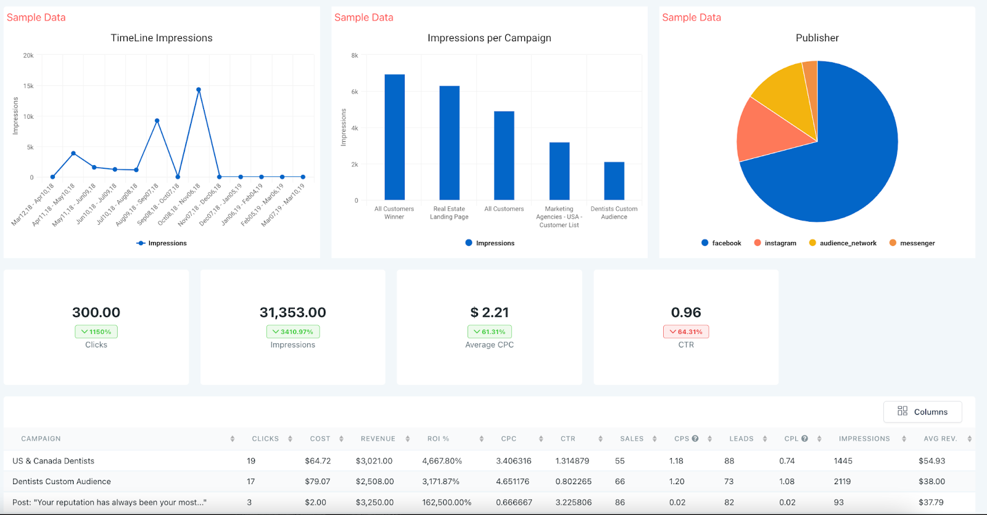Sort by ROI % sort arrows
Image resolution: width=987 pixels, height=515 pixels.
coord(481,439)
